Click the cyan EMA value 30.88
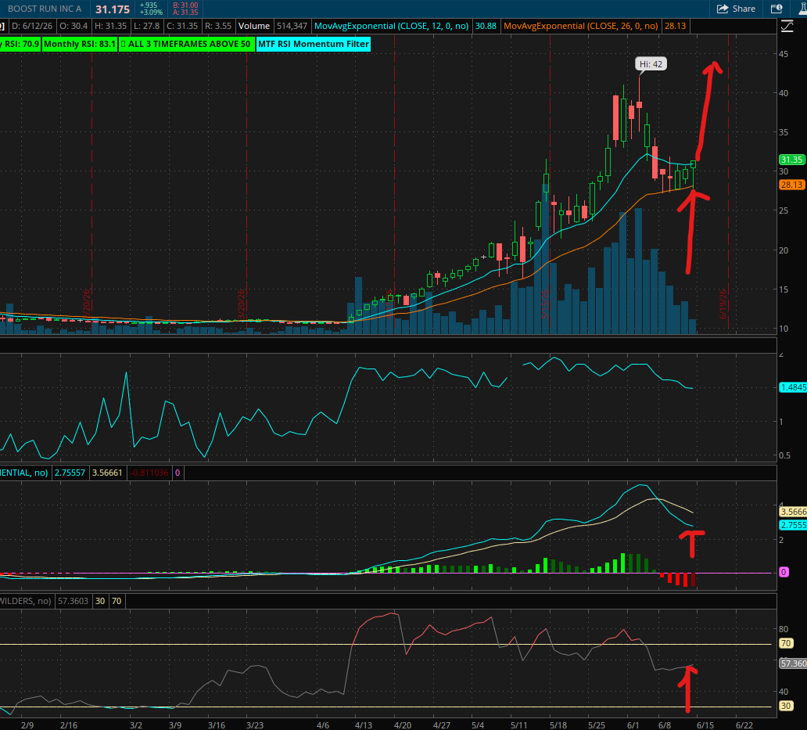Viewport: 807px width, 730px height. [486, 26]
